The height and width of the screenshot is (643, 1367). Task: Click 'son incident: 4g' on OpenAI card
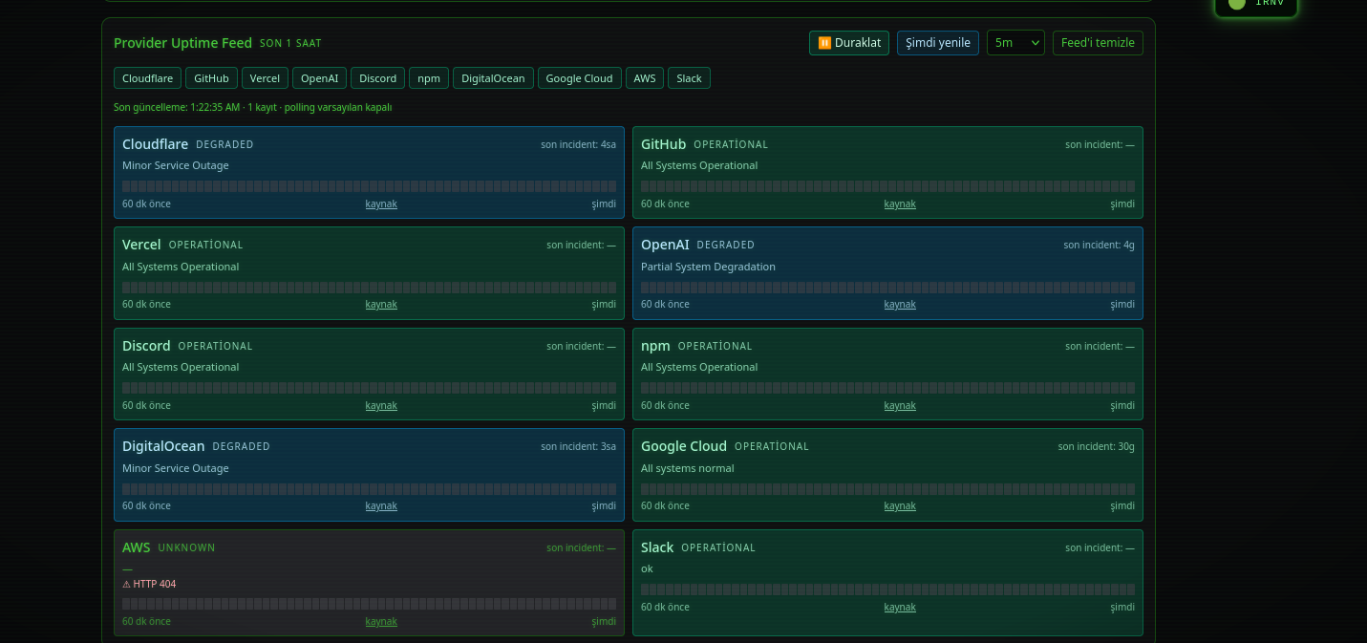[1099, 245]
